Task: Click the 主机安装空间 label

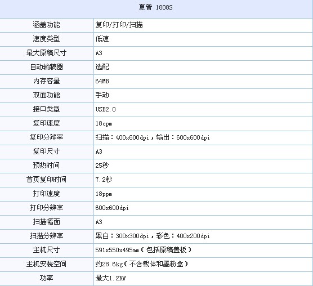Action: click(46, 264)
